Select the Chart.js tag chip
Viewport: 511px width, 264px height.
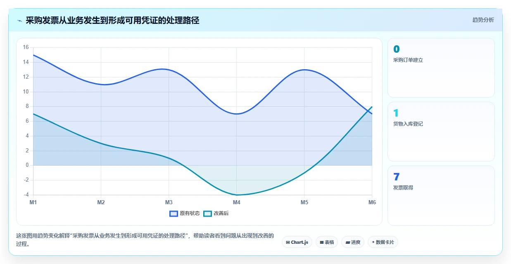297,242
